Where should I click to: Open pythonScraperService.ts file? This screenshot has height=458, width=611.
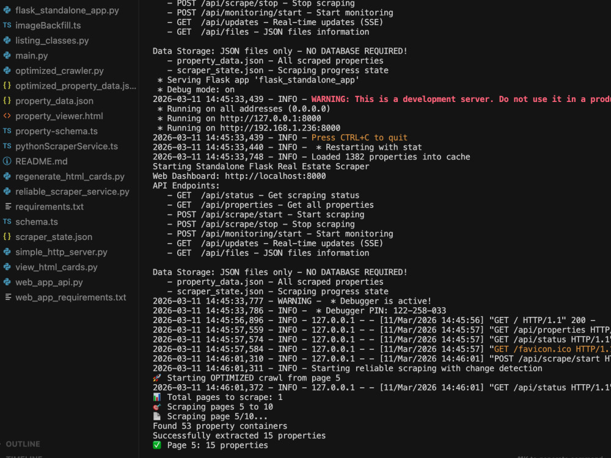coord(66,147)
